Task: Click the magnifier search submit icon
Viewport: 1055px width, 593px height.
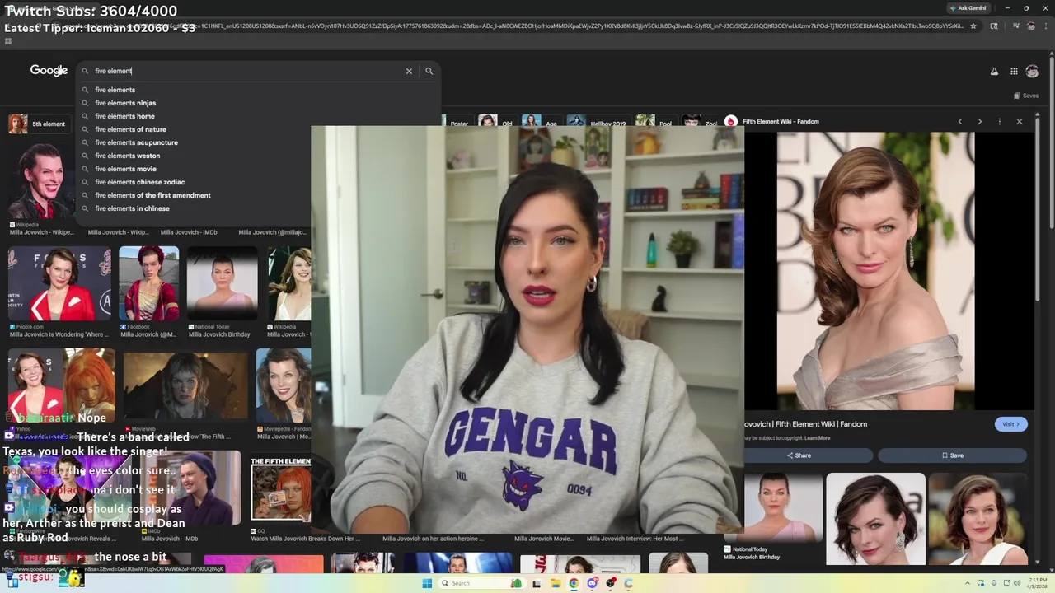Action: (x=429, y=71)
